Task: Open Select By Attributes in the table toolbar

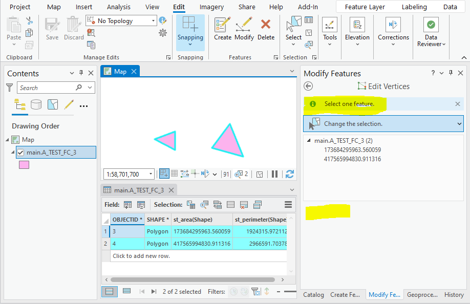Action: click(190, 205)
